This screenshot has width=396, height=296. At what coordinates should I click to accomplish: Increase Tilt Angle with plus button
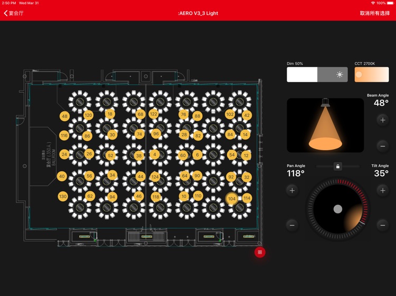coord(383,191)
